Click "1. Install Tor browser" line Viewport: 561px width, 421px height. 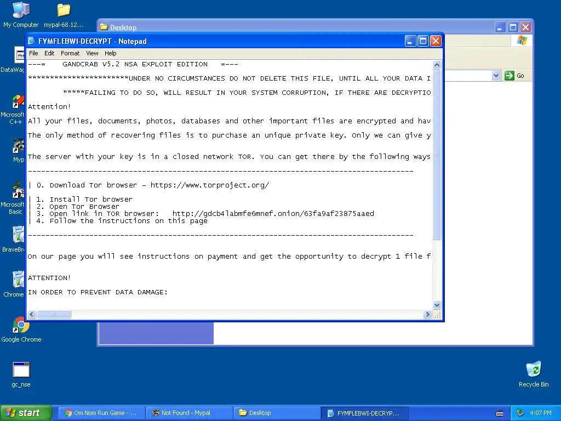(81, 200)
